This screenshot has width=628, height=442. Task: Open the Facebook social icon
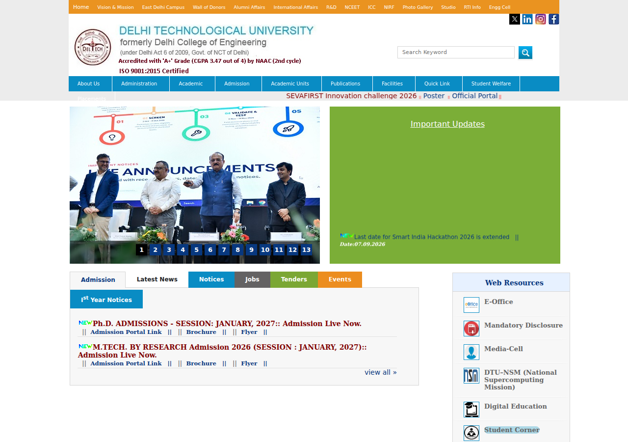(x=554, y=19)
